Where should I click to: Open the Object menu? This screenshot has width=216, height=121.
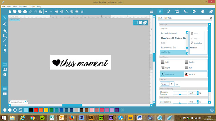(32, 6)
